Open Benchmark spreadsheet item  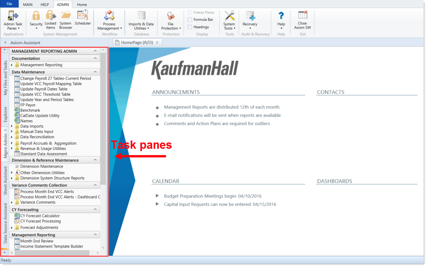[27, 110]
